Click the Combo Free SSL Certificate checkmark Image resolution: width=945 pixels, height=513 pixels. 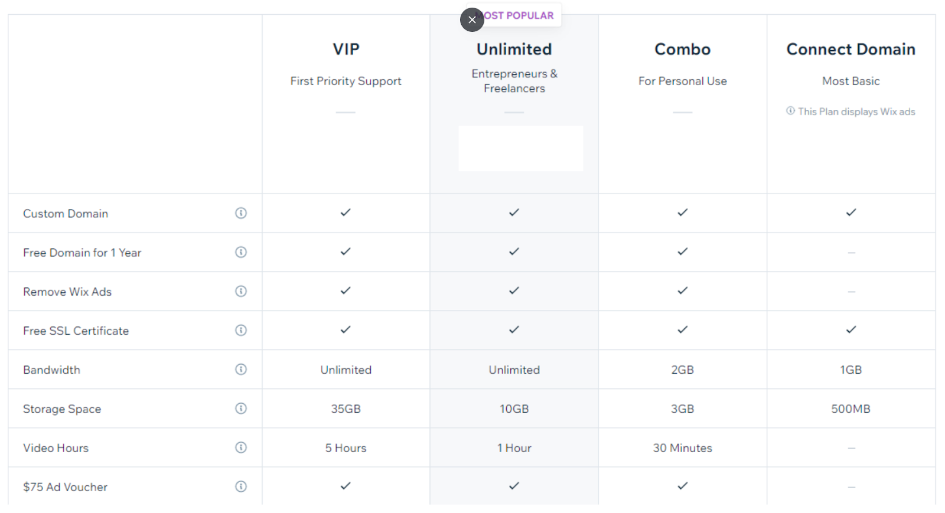click(683, 329)
